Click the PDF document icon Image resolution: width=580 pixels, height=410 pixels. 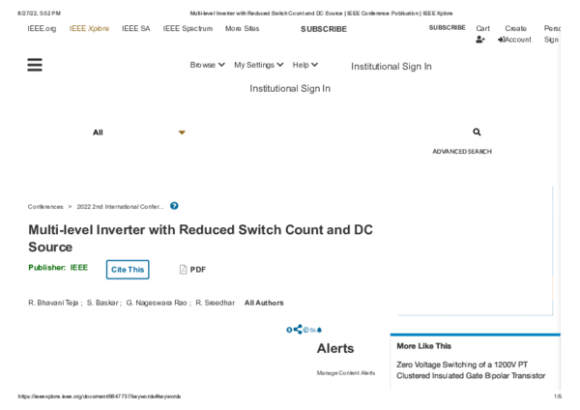pos(184,269)
